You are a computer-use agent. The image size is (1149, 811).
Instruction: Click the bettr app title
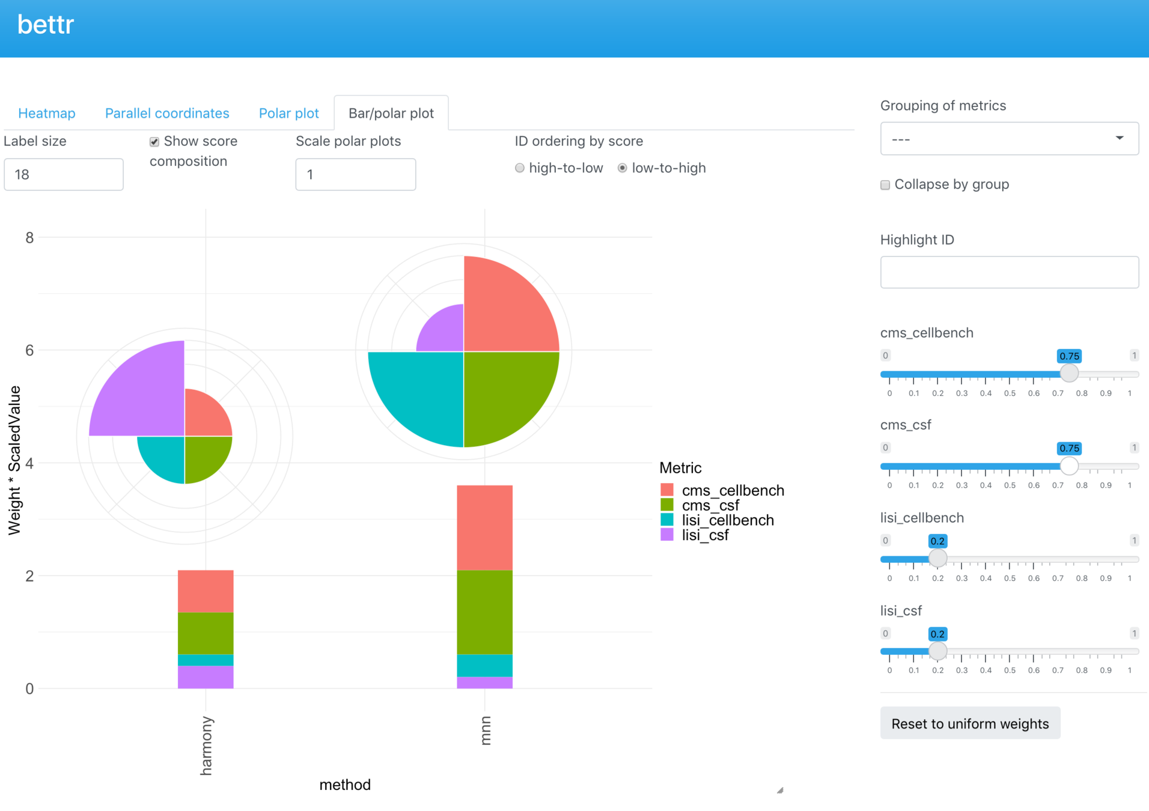point(46,25)
